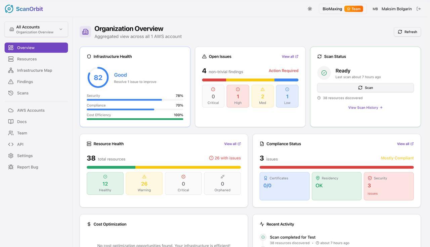The image size is (430, 247).
Task: Click the AWS Accounts cloud icon
Action: pos(10,110)
